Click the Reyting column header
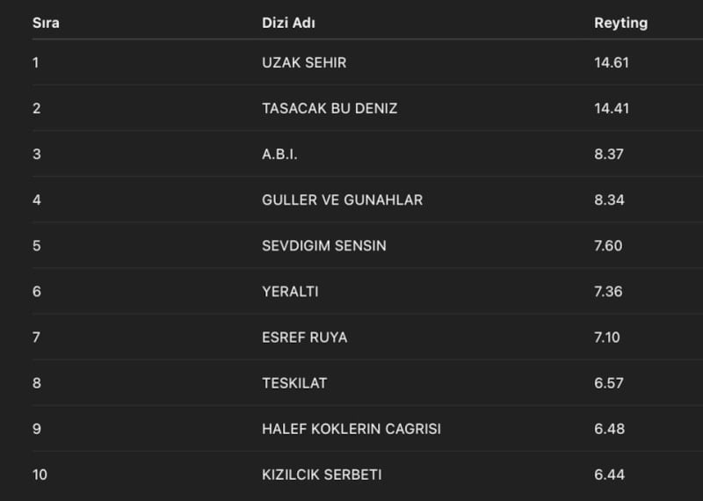The width and height of the screenshot is (703, 501). click(x=620, y=23)
